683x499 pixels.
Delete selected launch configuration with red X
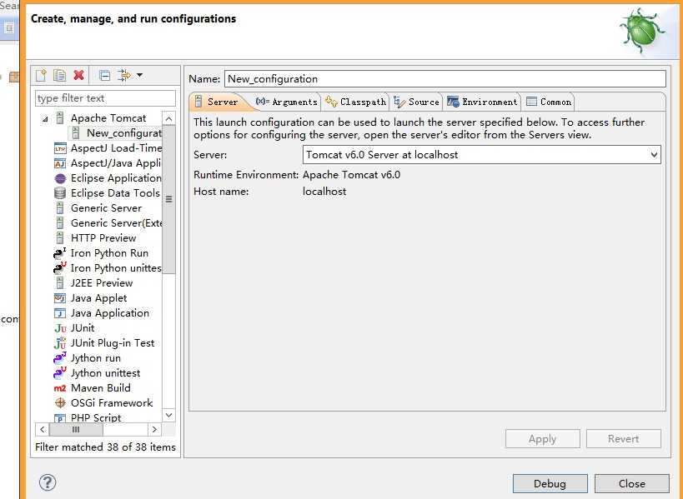coord(79,75)
